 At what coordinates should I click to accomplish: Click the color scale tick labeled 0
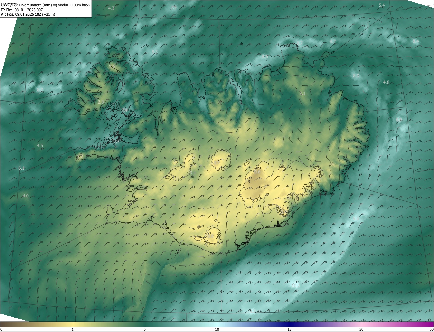[x=1, y=329]
